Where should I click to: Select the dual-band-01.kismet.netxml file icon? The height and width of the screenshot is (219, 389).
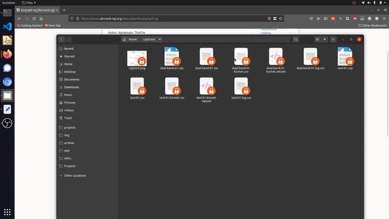click(x=275, y=57)
